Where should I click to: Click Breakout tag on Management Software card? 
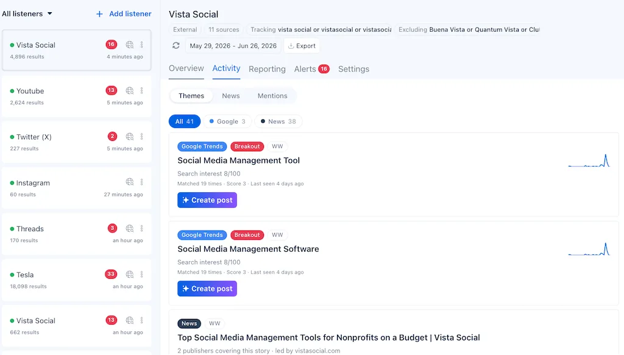247,235
